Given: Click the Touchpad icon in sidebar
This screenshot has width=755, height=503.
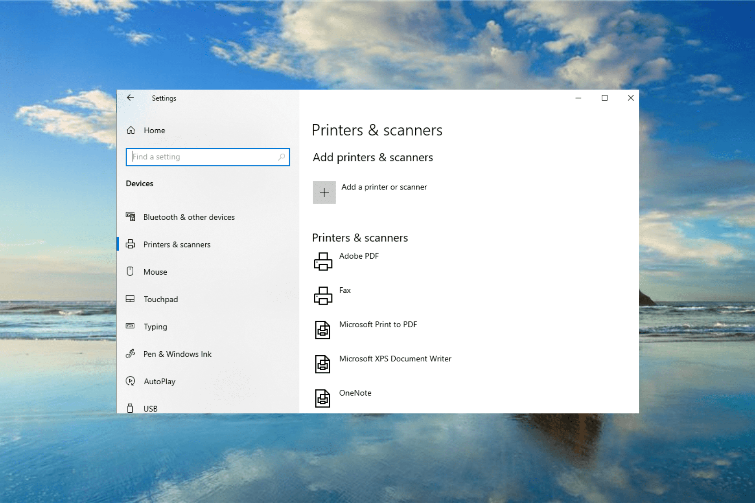Looking at the screenshot, I should tap(130, 299).
